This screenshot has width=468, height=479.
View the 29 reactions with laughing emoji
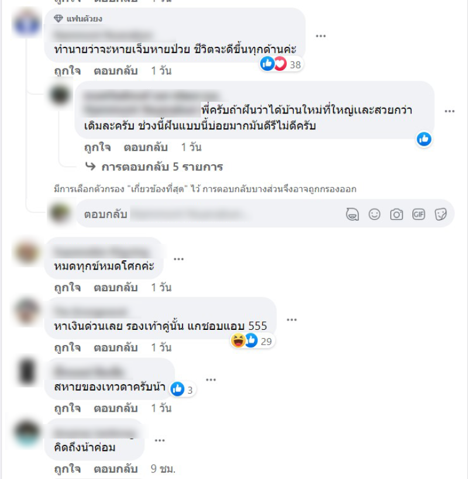(x=253, y=340)
